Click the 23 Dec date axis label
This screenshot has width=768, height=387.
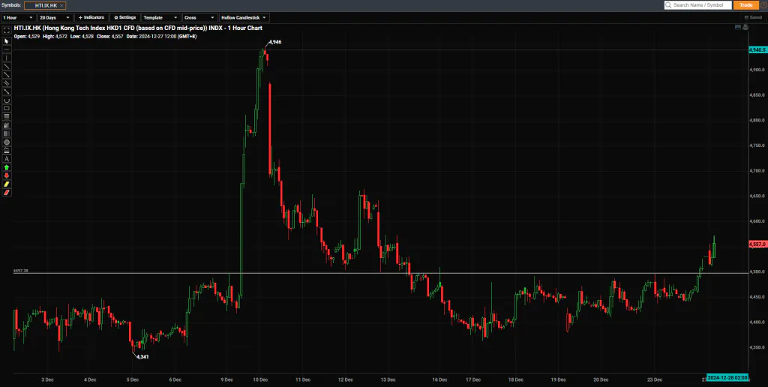pos(655,379)
